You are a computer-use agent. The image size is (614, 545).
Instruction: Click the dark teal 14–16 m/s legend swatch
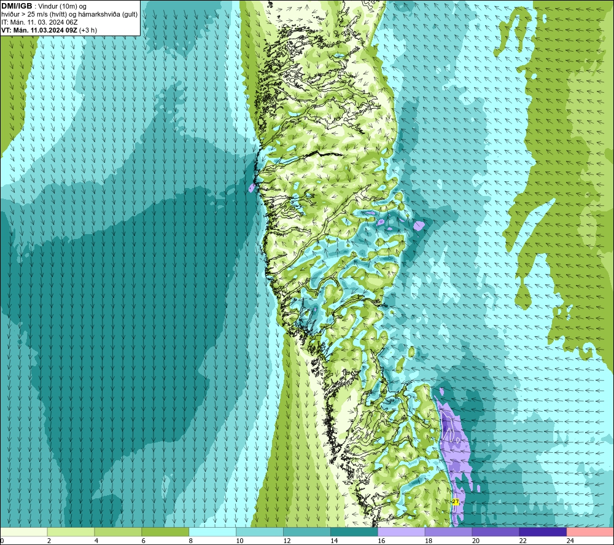(x=354, y=531)
